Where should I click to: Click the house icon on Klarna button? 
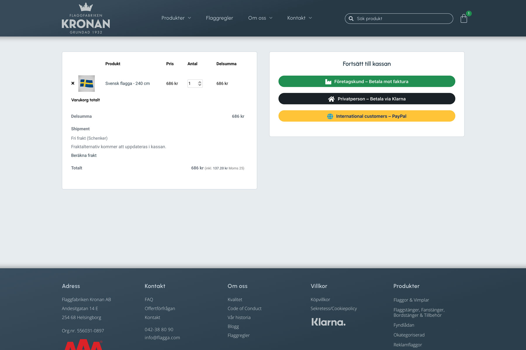331,99
